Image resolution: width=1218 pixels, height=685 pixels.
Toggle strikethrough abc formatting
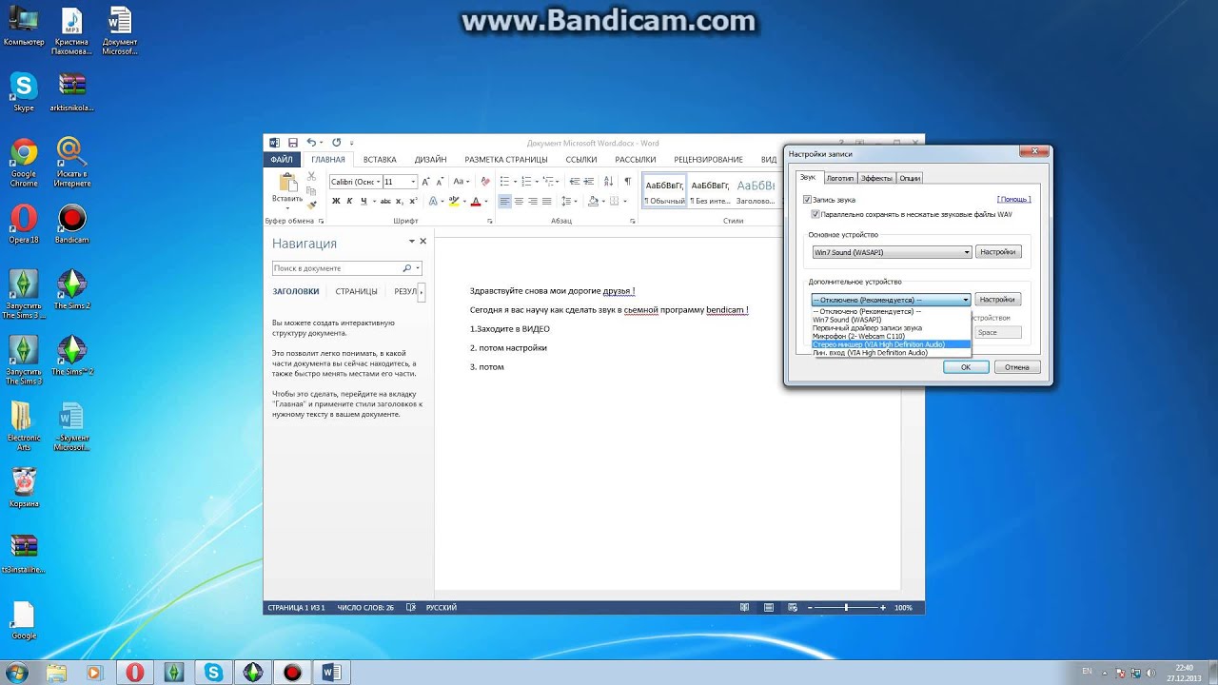pyautogui.click(x=385, y=201)
